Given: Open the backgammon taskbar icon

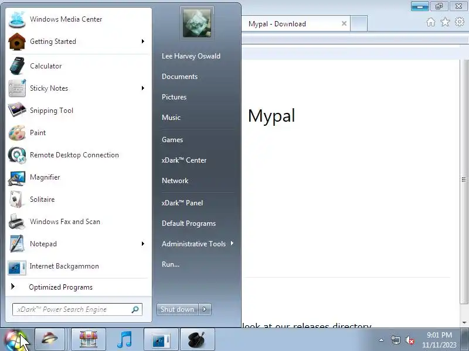Looking at the screenshot, I should [x=161, y=339].
